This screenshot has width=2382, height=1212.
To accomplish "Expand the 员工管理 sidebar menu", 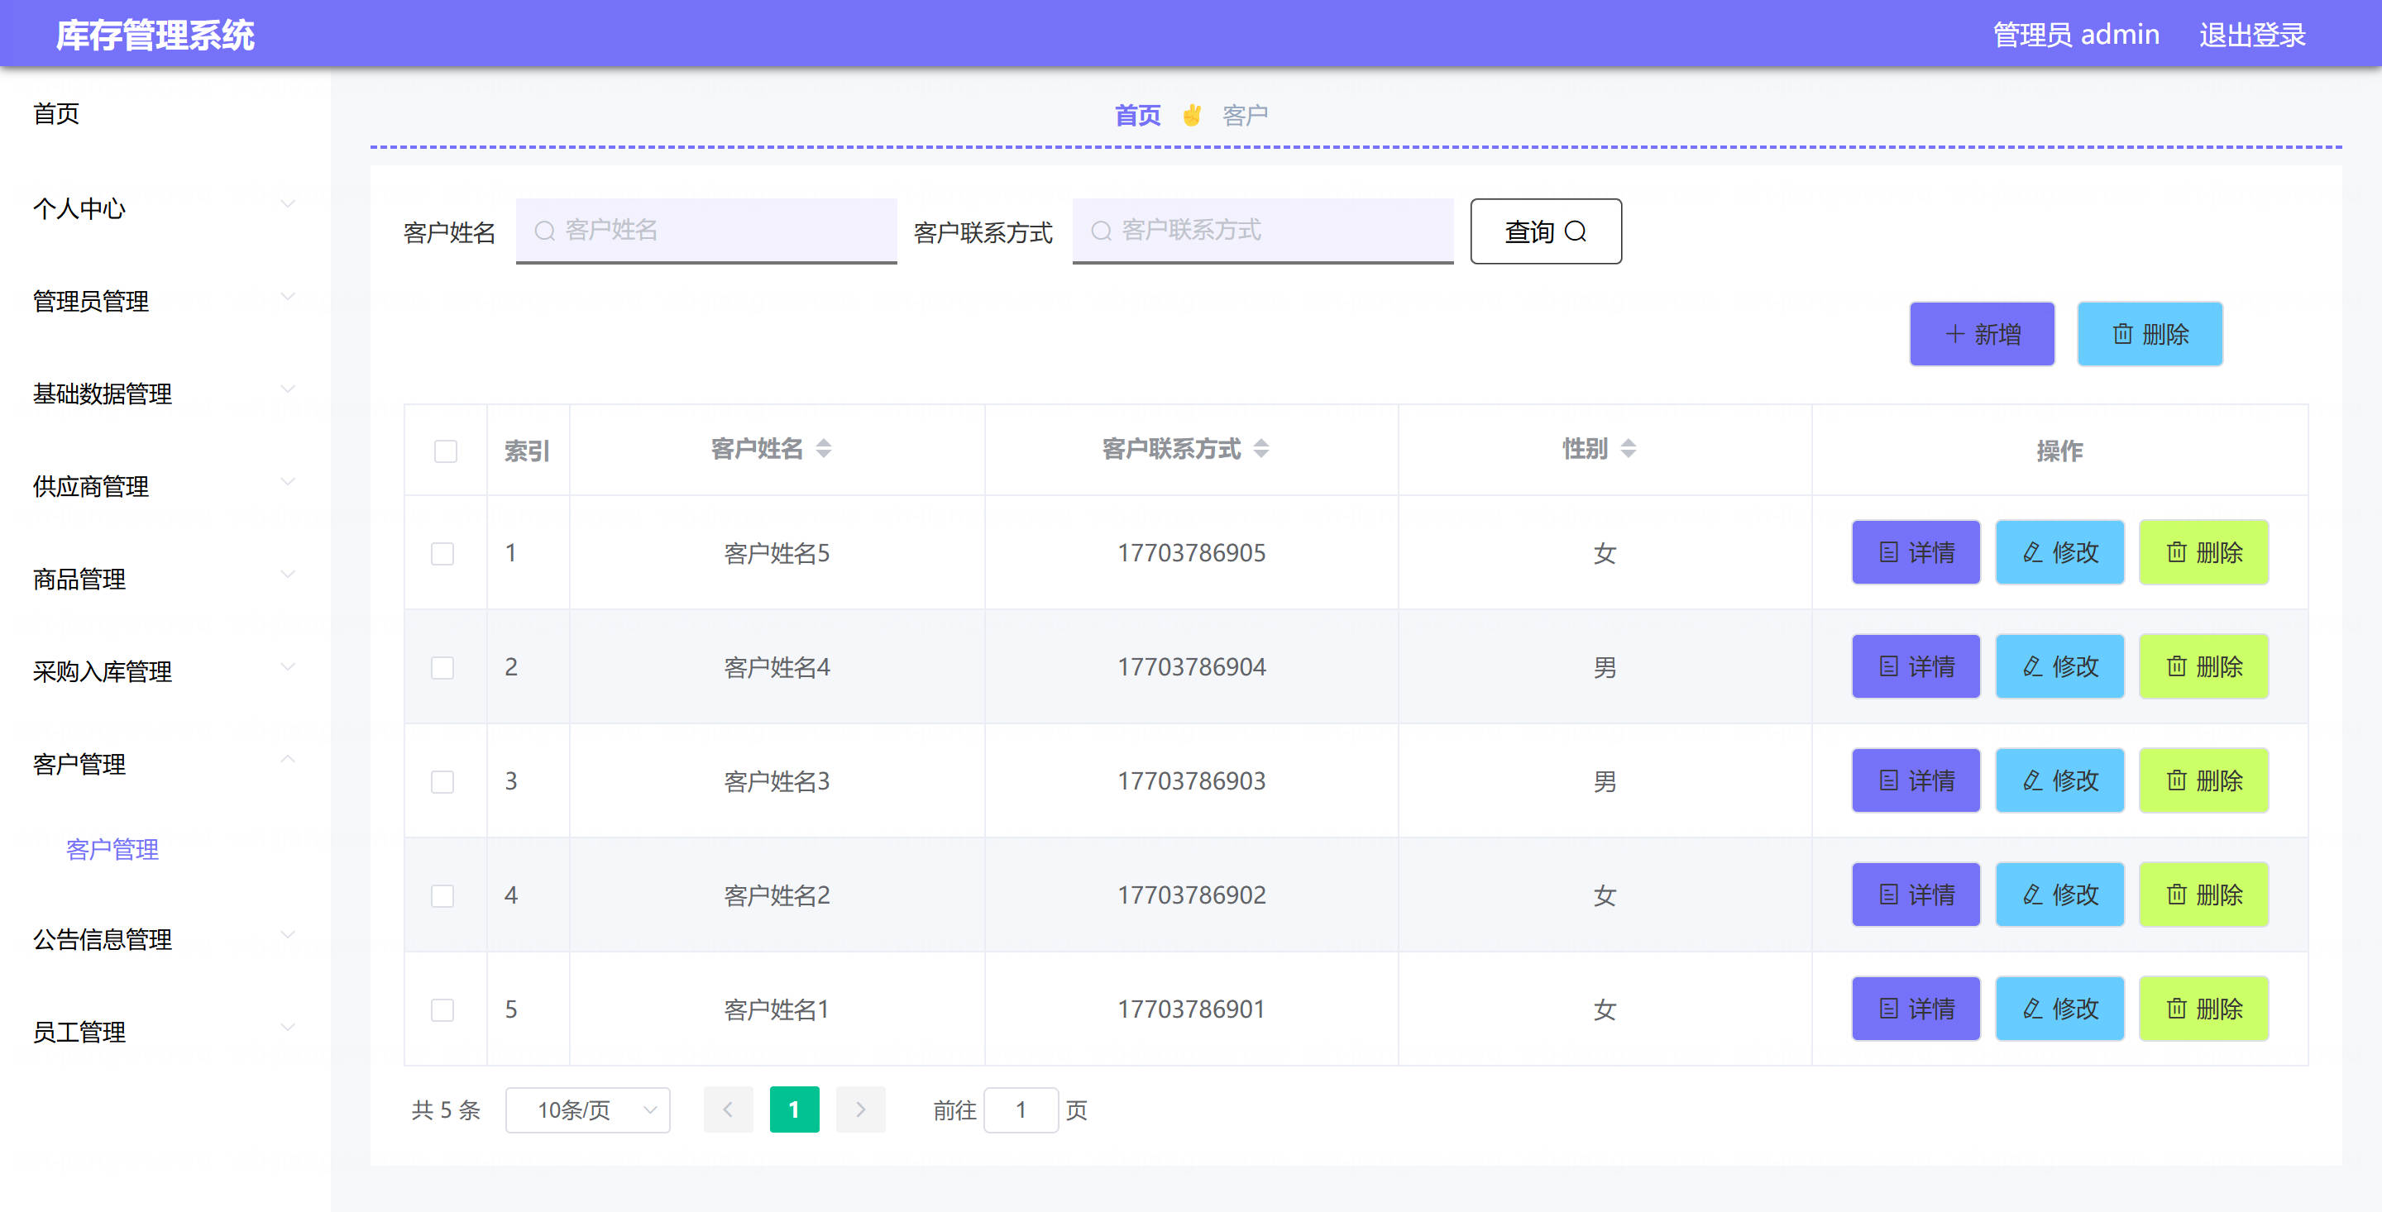I will (165, 1031).
